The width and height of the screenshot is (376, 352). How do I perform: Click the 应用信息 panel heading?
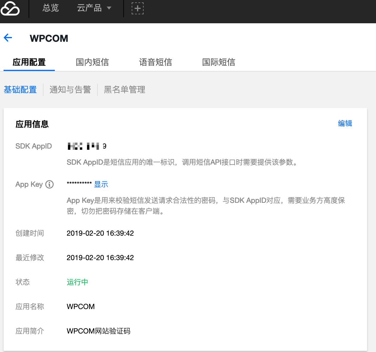(x=32, y=124)
